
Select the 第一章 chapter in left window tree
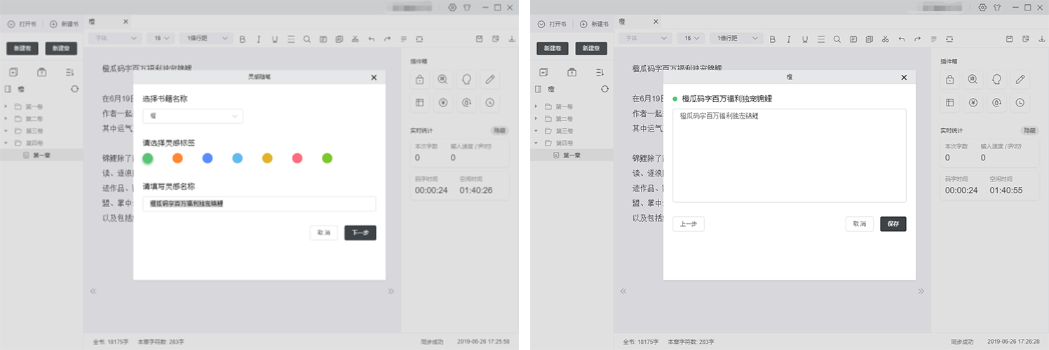tap(41, 155)
